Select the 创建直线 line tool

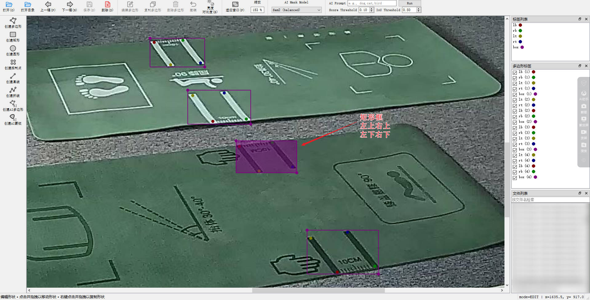click(13, 78)
